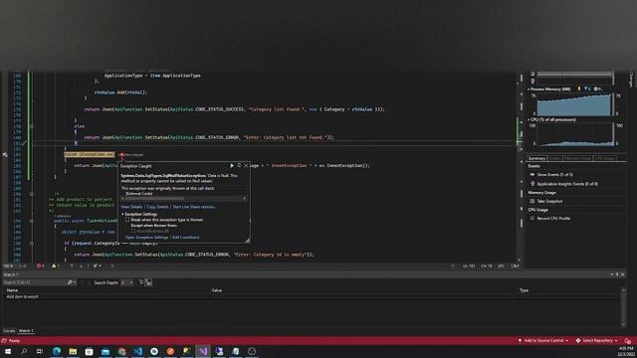Click the Watch search magnifier icon
Viewport: 637px width, 358px height.
(x=70, y=282)
